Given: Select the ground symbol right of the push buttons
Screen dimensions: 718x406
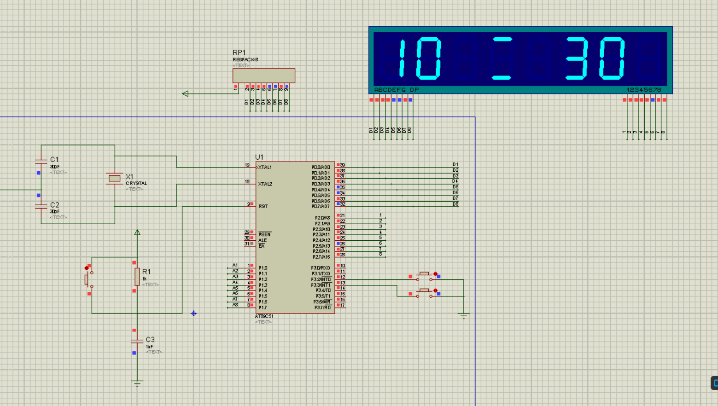Looking at the screenshot, I should pyautogui.click(x=464, y=316).
